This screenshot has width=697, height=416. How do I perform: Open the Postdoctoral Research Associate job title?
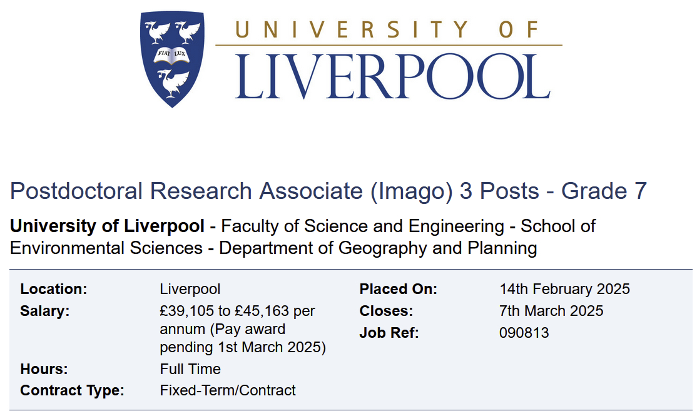pos(328,191)
